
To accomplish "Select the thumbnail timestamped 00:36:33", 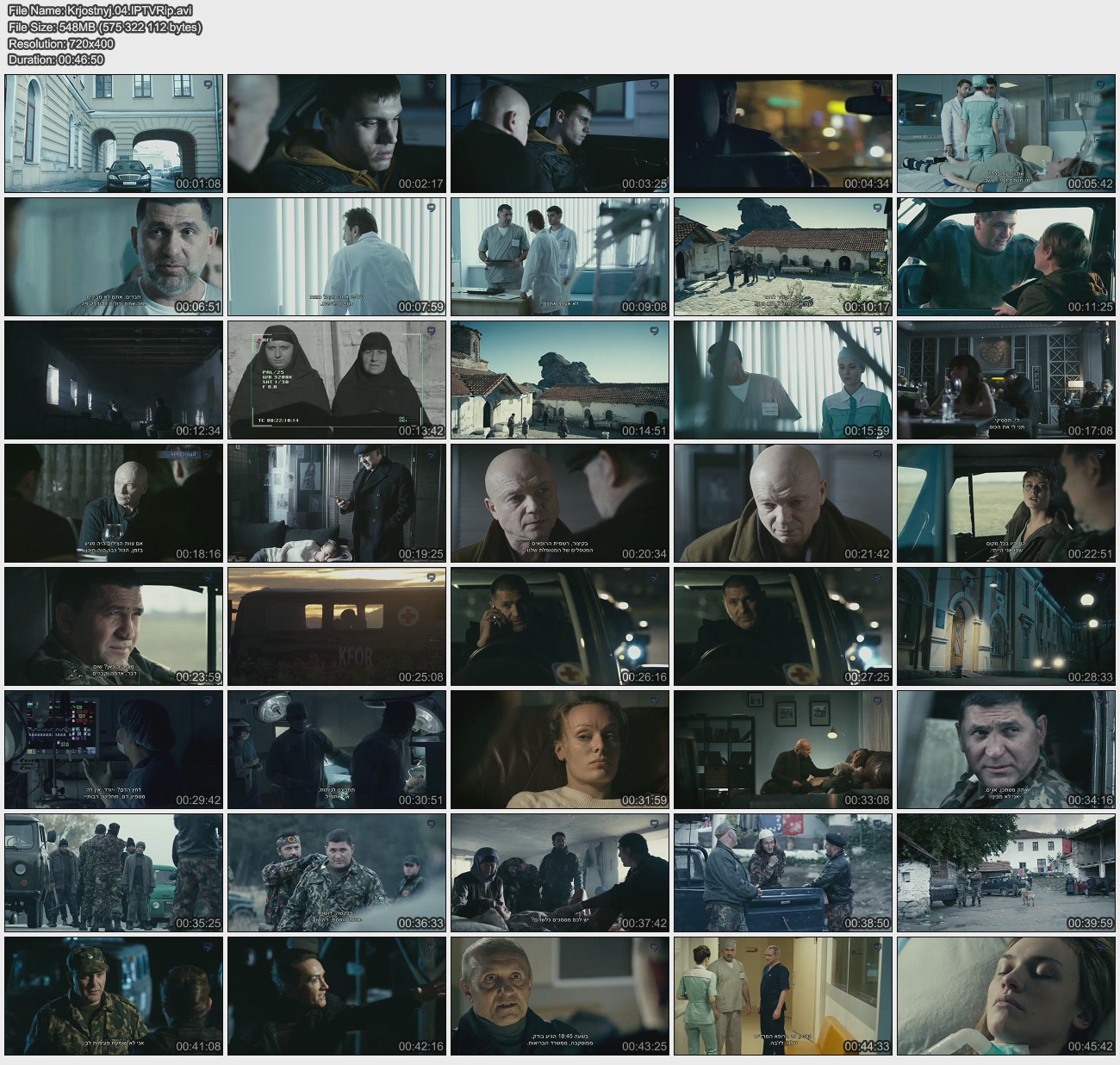I will coord(337,873).
